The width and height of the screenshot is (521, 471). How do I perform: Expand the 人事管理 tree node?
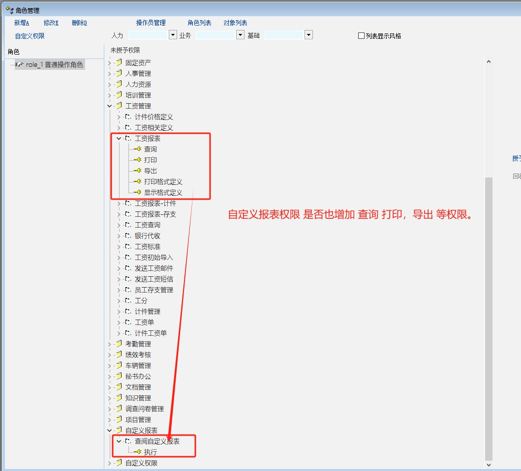click(x=109, y=73)
